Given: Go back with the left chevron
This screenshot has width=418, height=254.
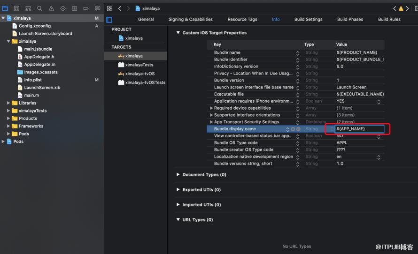Looking at the screenshot, I should [120, 8].
